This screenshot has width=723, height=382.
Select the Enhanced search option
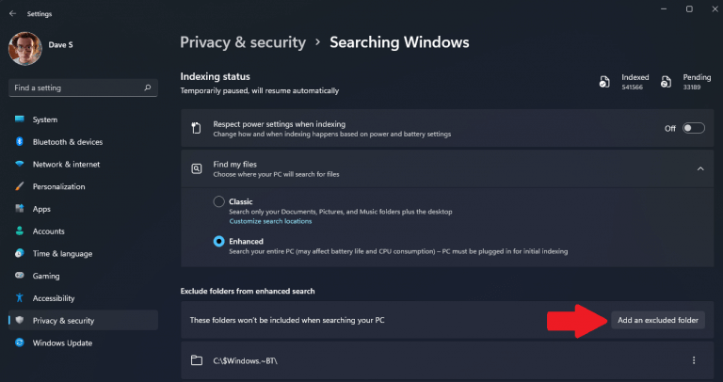tap(218, 241)
